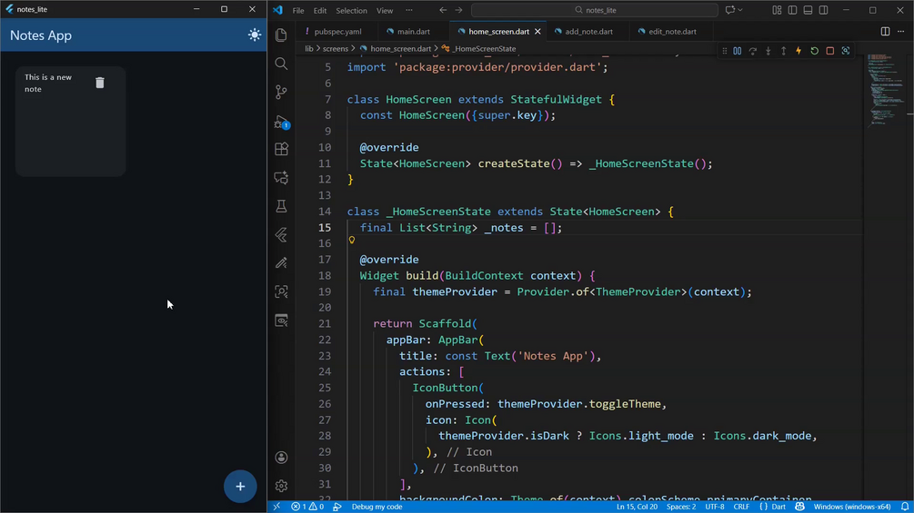Click the home_screen.dart breadcrumb

(x=400, y=49)
